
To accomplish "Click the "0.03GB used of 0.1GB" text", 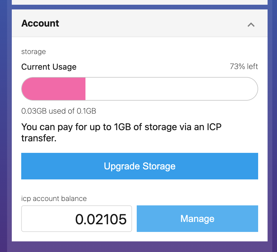I will tap(59, 111).
